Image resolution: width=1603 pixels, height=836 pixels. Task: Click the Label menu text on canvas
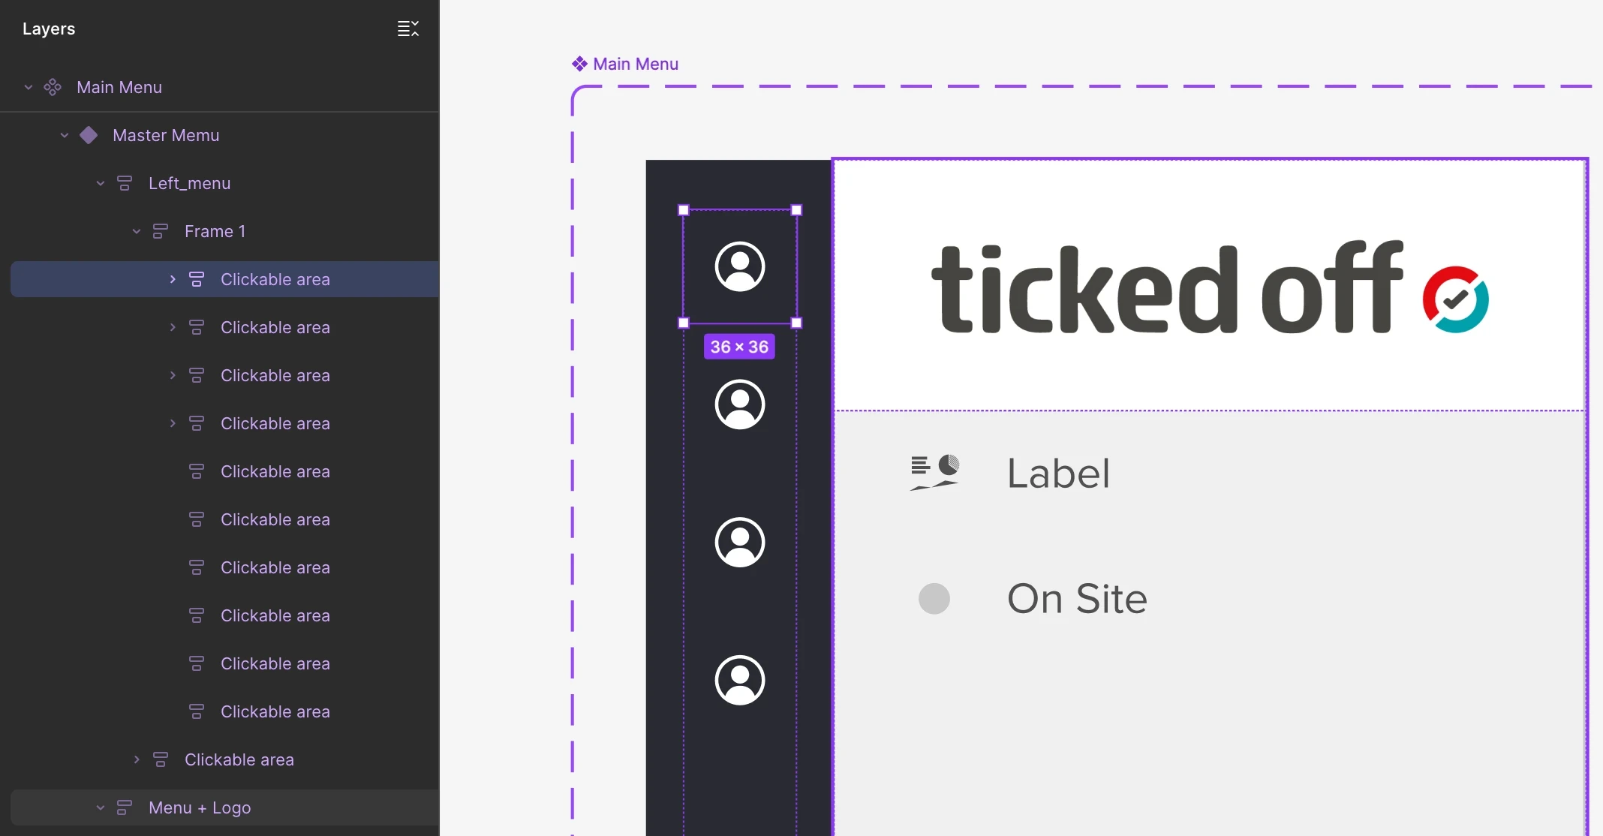(x=1058, y=474)
